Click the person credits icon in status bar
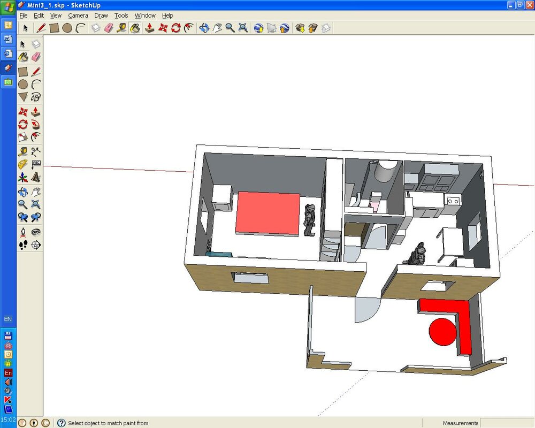Screen dimensions: 535x428 pos(34,423)
